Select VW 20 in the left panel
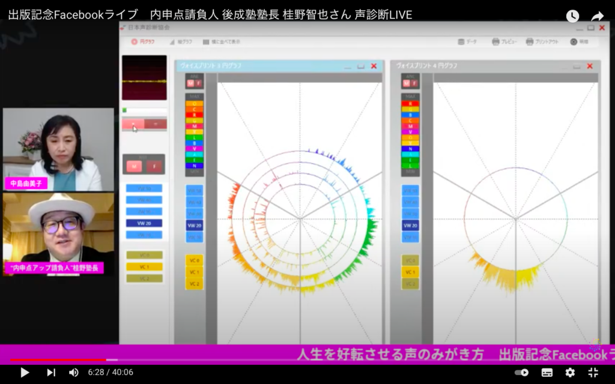Viewport: 615px width, 384px height. pos(144,223)
